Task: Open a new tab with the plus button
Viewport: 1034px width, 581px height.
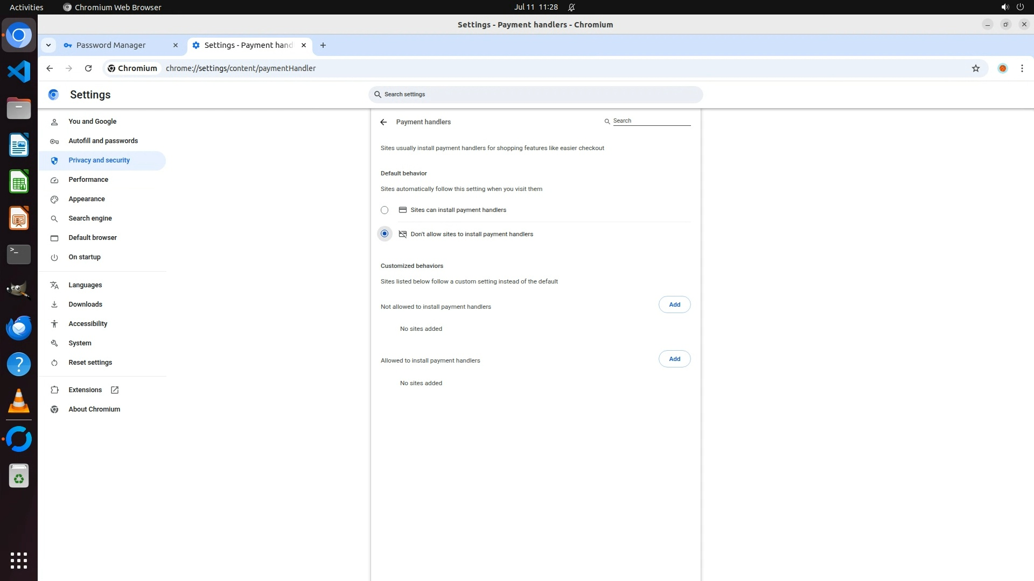Action: tap(323, 45)
